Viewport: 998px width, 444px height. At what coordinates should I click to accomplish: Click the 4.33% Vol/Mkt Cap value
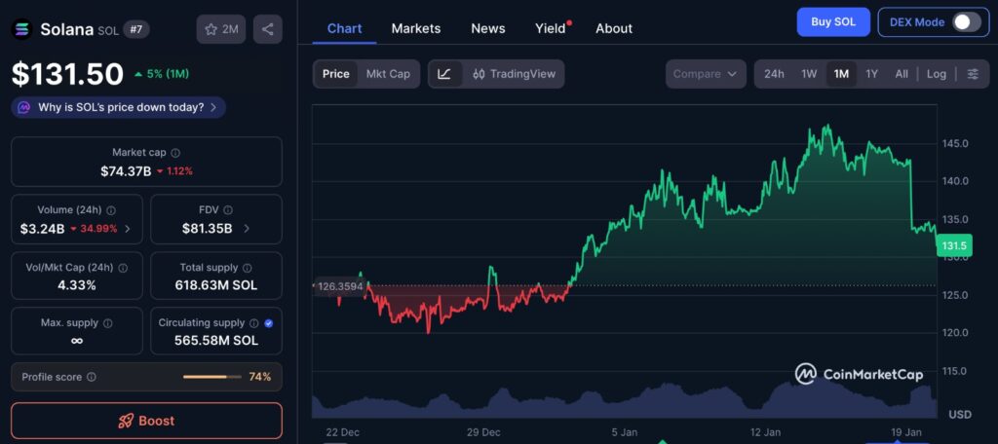(76, 285)
